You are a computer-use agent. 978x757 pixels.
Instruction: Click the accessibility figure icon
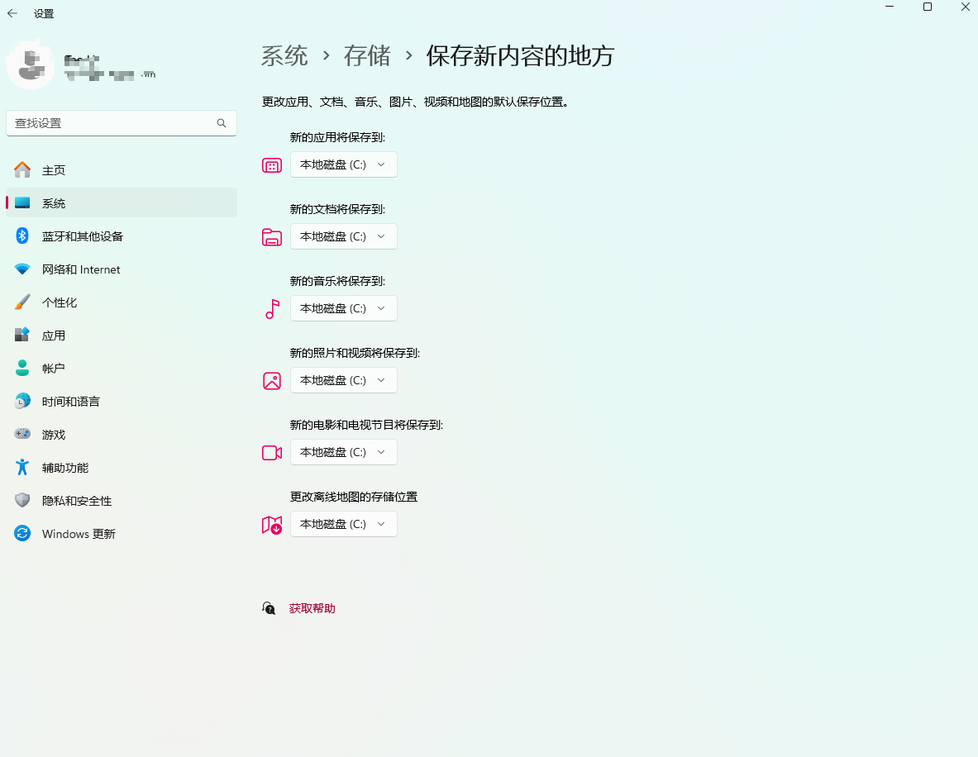click(22, 467)
